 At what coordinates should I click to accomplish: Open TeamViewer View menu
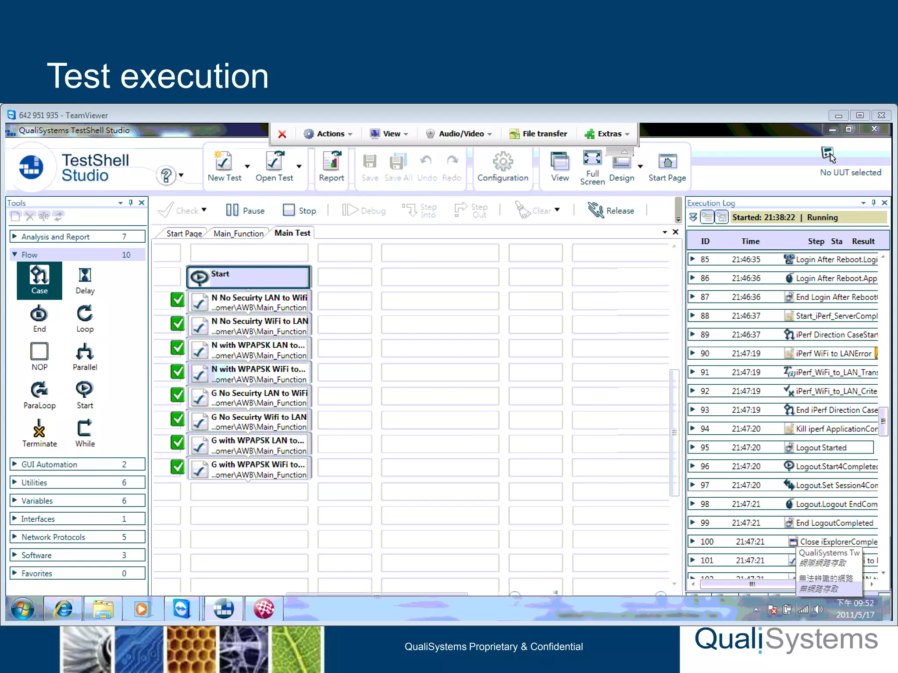389,134
